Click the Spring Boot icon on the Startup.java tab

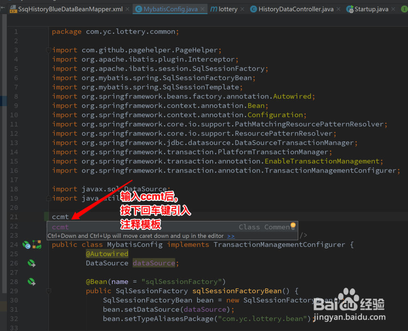350,9
